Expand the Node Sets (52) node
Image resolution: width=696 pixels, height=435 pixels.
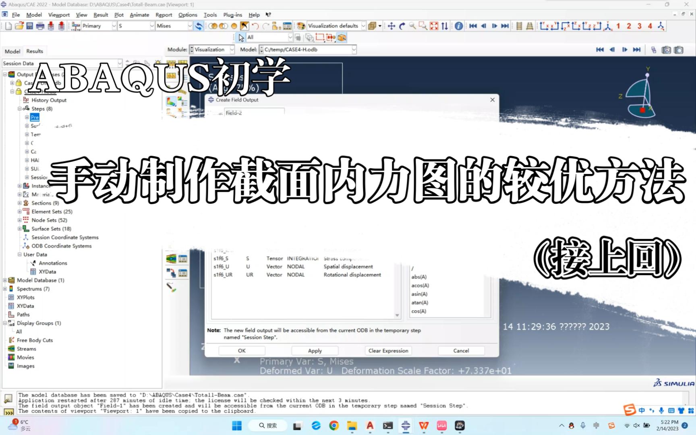click(19, 220)
